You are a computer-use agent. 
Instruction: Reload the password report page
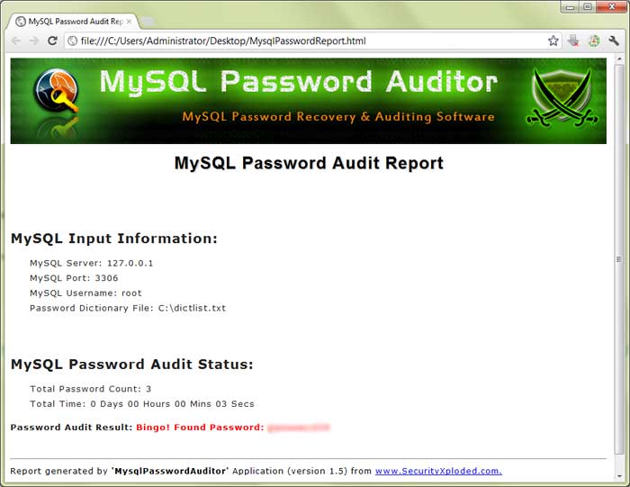tap(53, 41)
